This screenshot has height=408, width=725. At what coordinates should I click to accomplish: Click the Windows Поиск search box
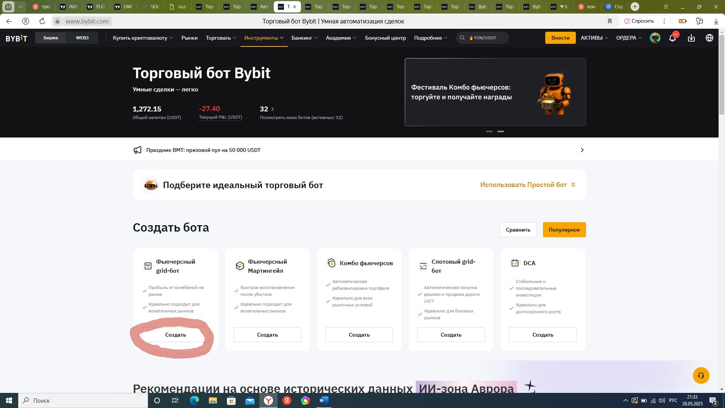tap(83, 400)
